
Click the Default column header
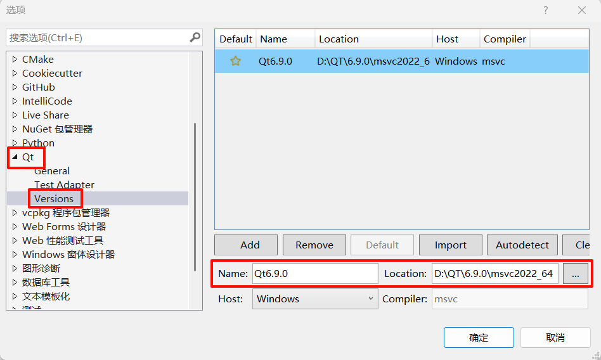236,39
